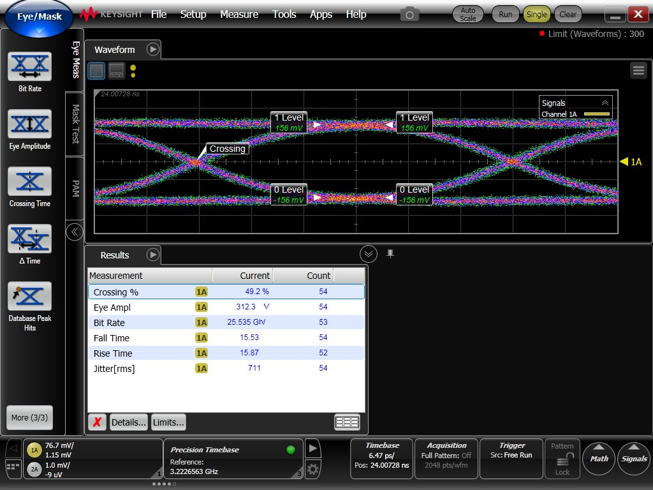The width and height of the screenshot is (653, 490).
Task: Select the Bit Rate measurement icon
Action: tap(29, 67)
